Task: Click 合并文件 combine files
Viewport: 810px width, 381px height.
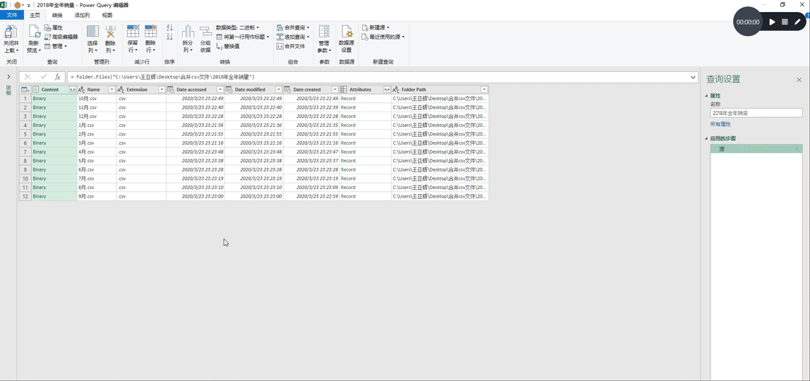Action: tap(291, 46)
